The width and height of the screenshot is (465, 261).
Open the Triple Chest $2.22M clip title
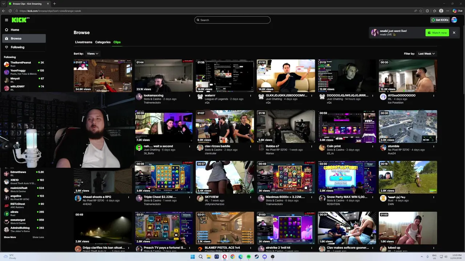tap(160, 197)
